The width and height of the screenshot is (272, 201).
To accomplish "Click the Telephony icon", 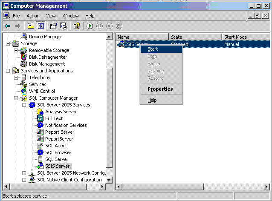I will [24, 78].
